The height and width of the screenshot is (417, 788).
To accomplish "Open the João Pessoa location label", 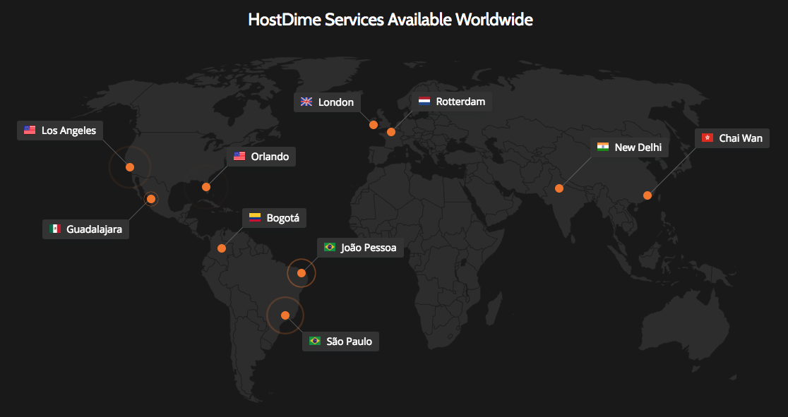I will [360, 248].
